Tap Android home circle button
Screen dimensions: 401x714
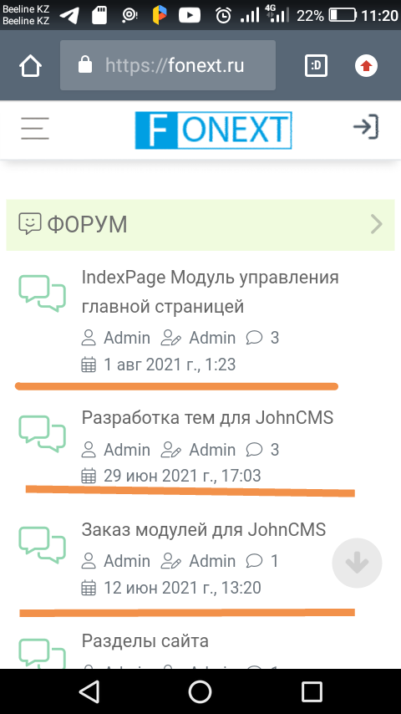click(200, 692)
